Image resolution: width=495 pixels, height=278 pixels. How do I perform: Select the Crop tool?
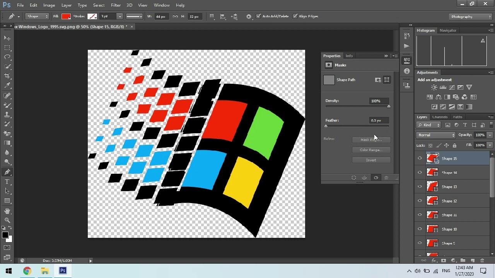coord(7,76)
